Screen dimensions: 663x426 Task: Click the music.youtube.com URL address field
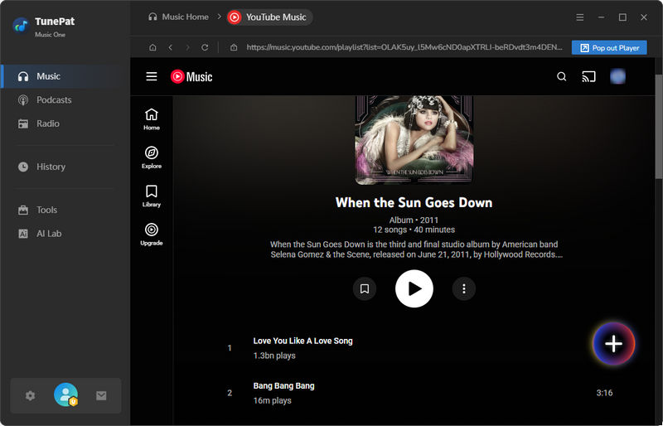pyautogui.click(x=404, y=47)
